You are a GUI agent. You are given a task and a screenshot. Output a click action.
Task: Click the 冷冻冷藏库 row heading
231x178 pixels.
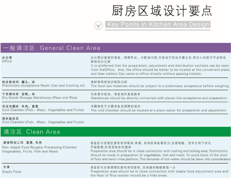[x=11, y=106]
